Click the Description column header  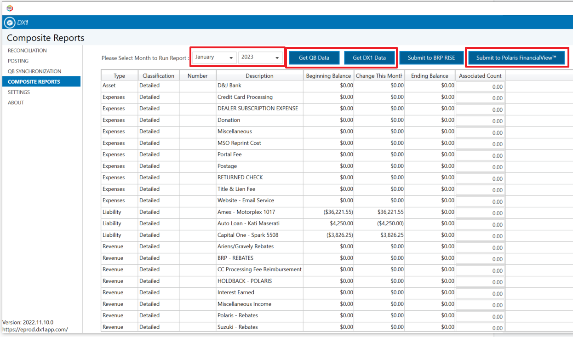260,76
